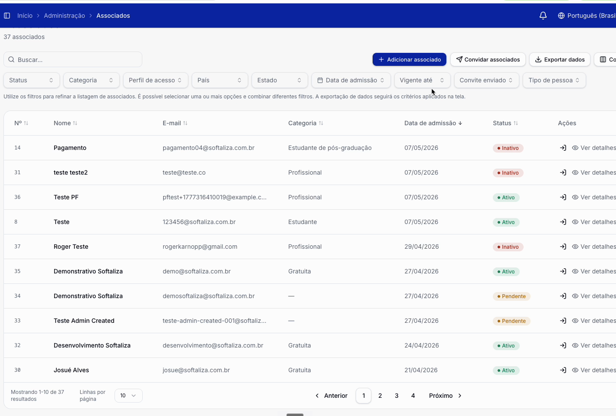Open the País filter dropdown
Screen dimensions: 616x416
[x=220, y=80]
